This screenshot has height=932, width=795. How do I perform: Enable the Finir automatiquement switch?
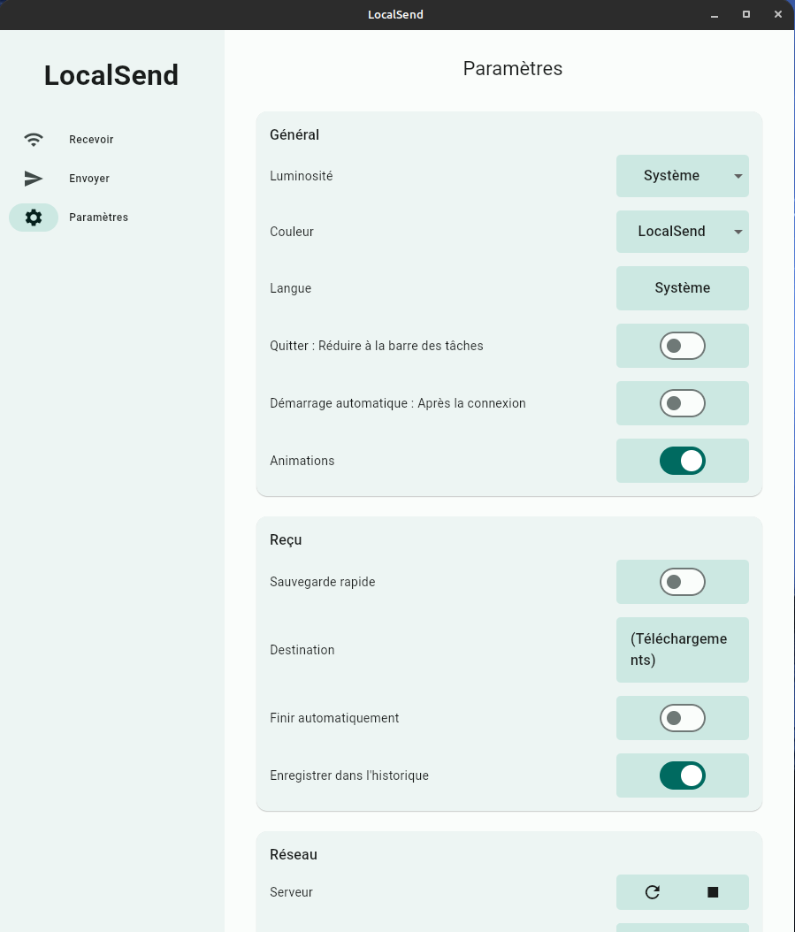coord(682,718)
